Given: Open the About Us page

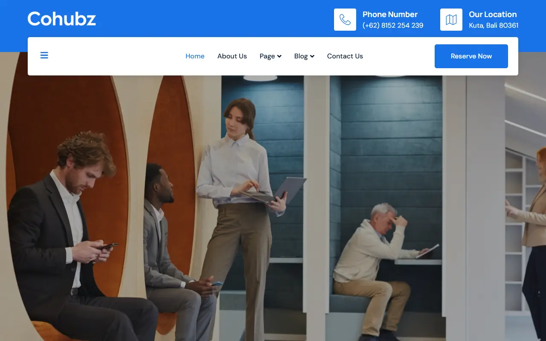Looking at the screenshot, I should [232, 56].
